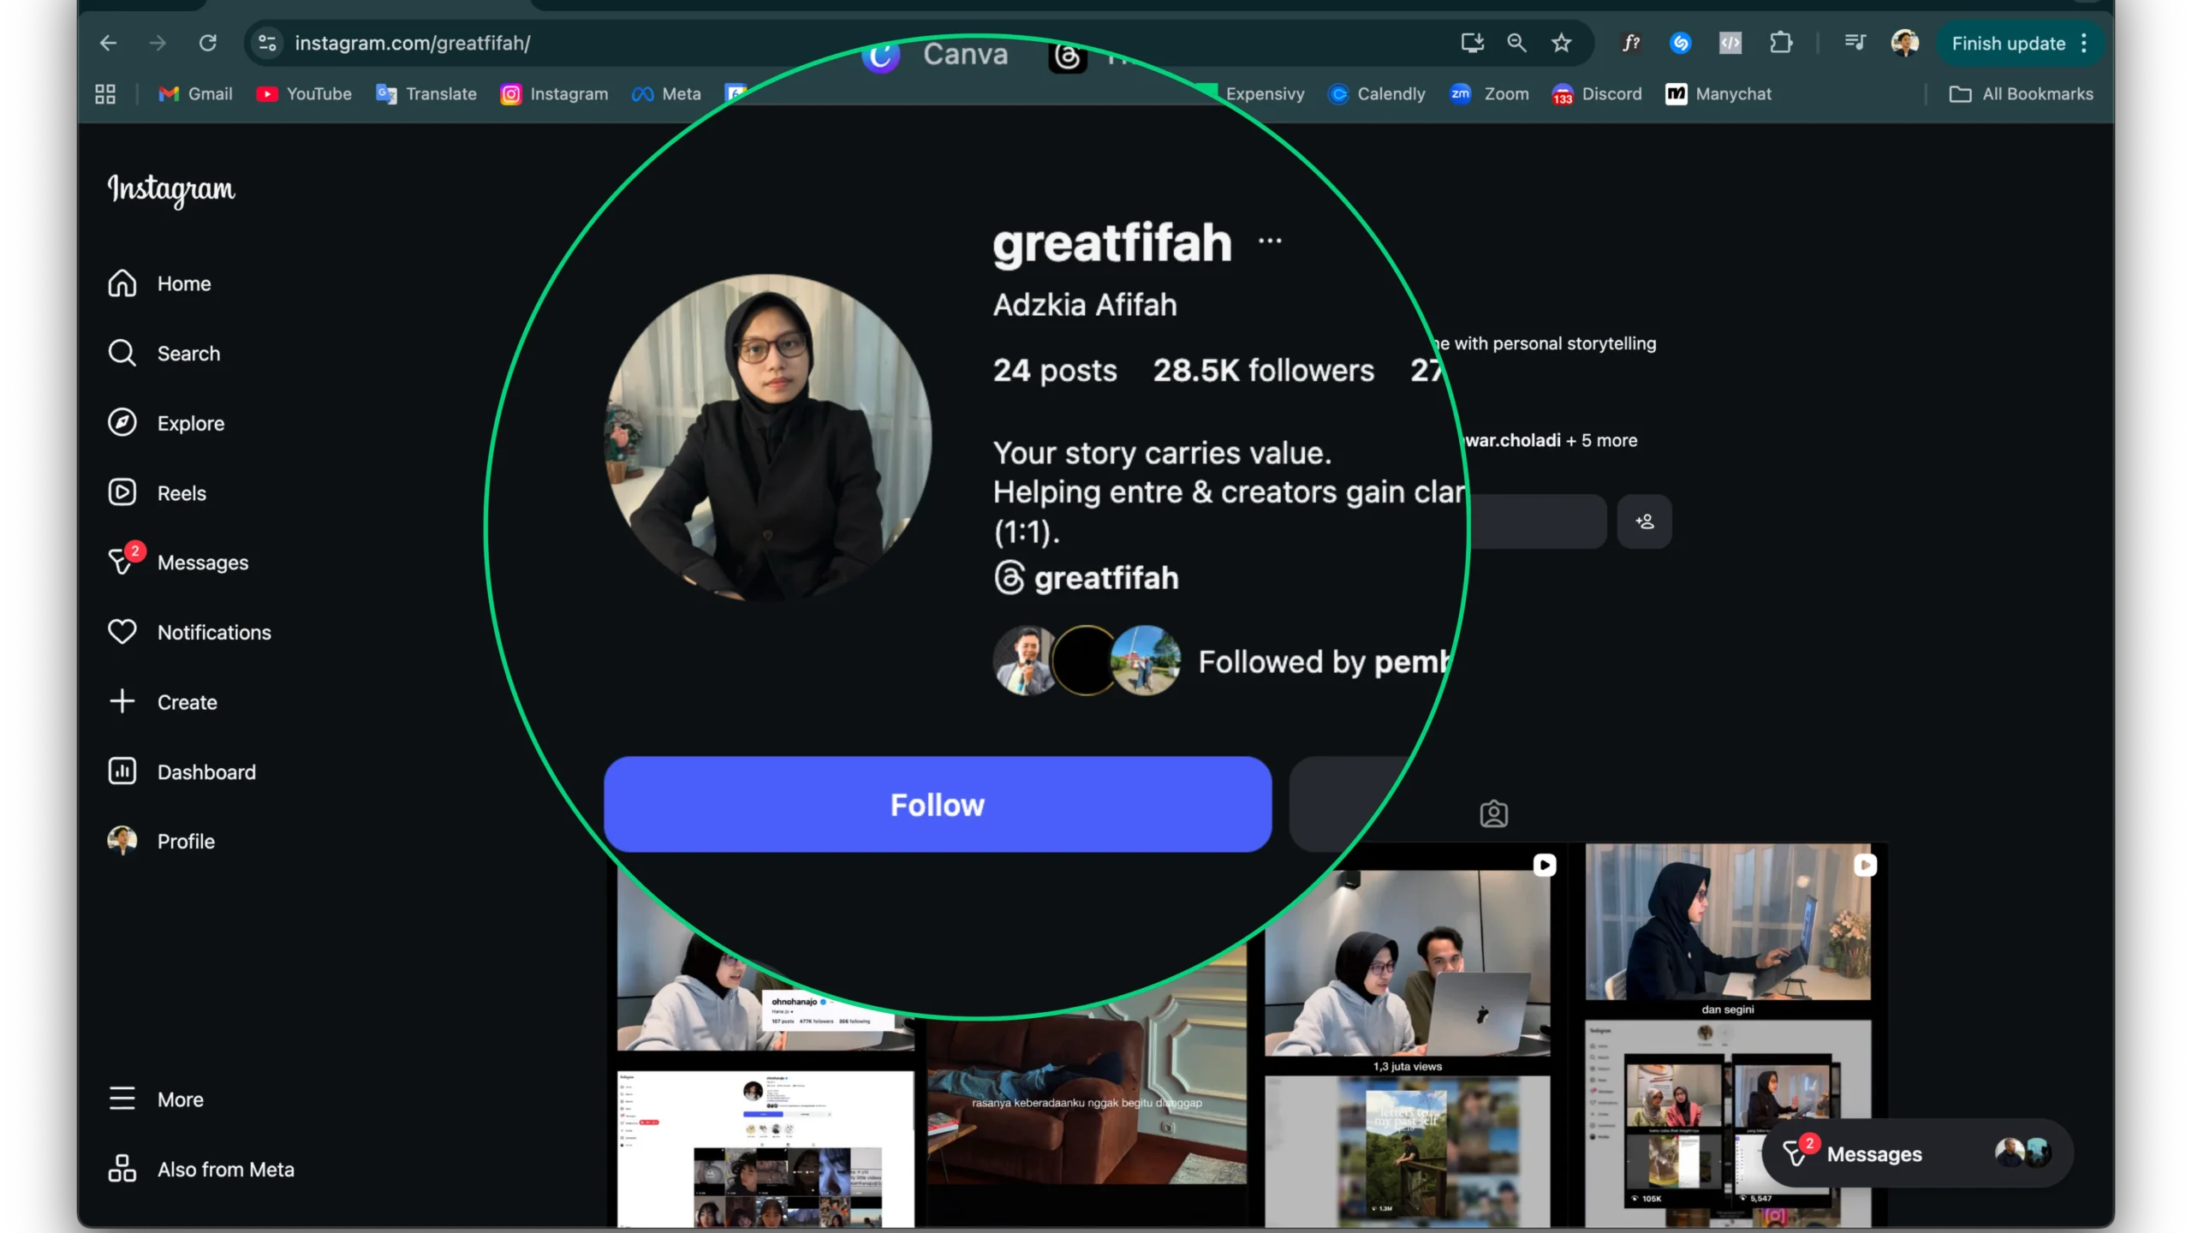This screenshot has height=1233, width=2192.
Task: Open Messages in the left sidebar
Action: [x=178, y=563]
